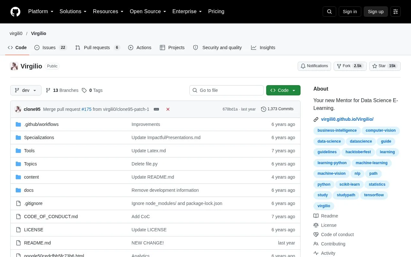This screenshot has width=411, height=257.
Task: Open the dev branch selector dropdown
Action: point(26,90)
